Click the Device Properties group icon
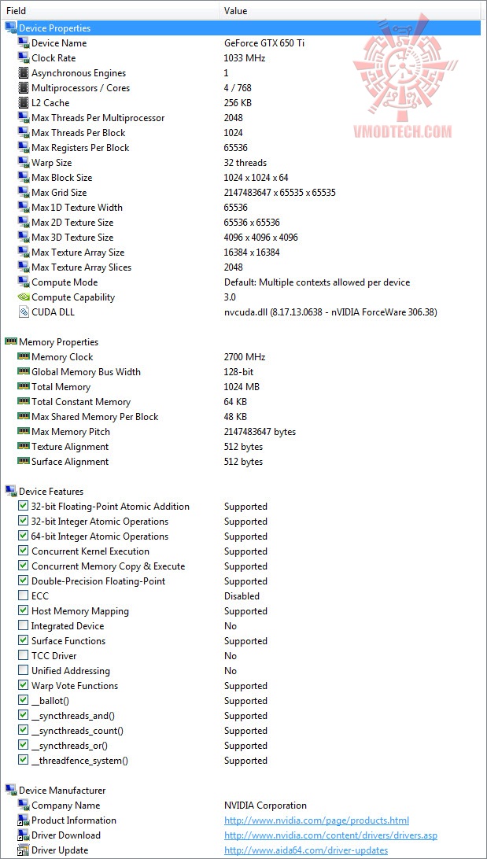This screenshot has height=859, width=487. point(10,28)
